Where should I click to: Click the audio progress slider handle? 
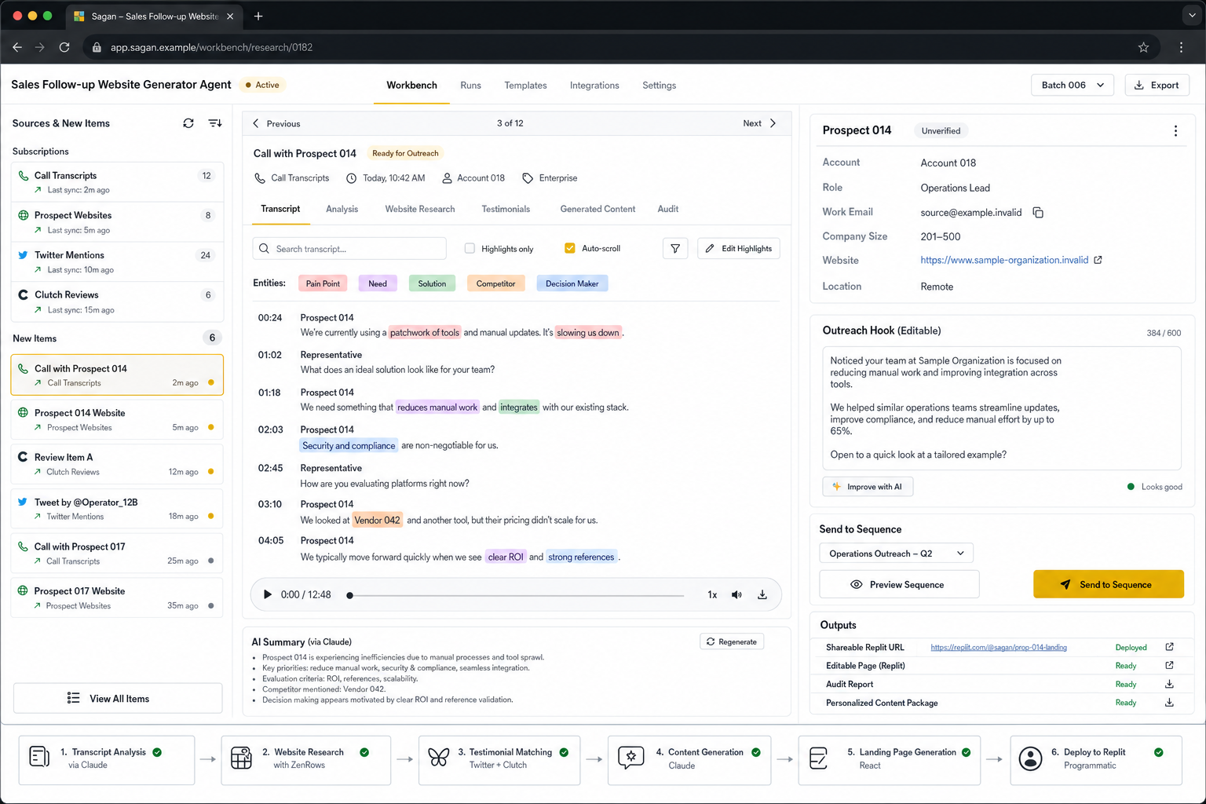[350, 595]
